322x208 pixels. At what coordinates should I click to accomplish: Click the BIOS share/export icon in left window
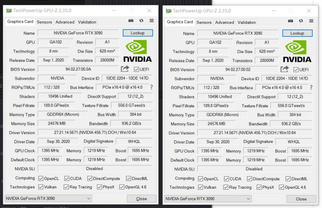[125, 68]
